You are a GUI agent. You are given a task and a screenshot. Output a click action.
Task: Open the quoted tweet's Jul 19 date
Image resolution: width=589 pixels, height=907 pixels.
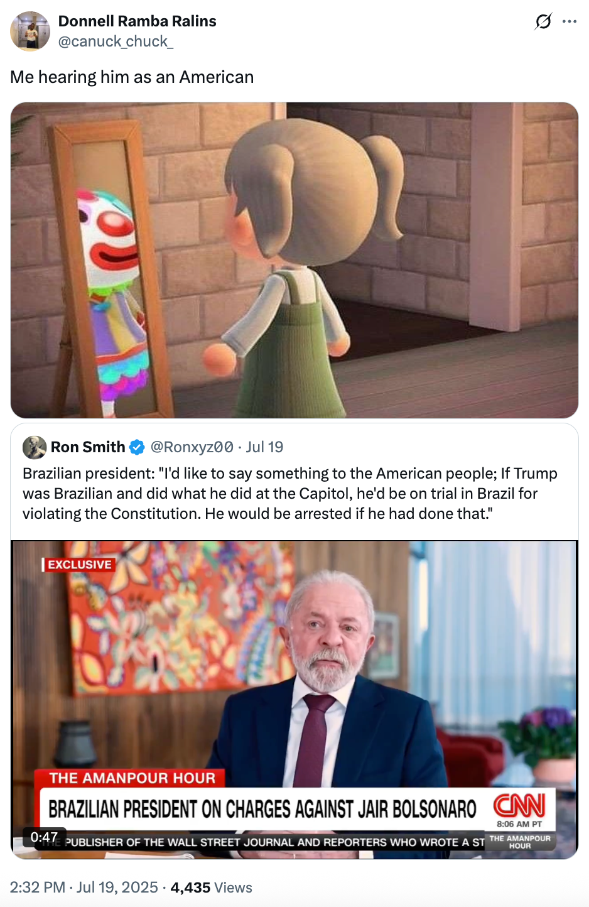264,447
